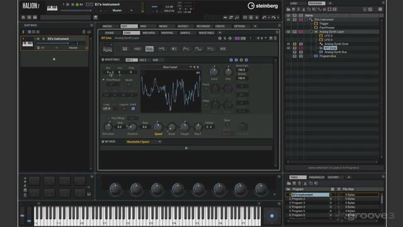This screenshot has height=227, width=403.
Task: Click the delete trash icon in Program Tree toolbar
Action: tap(298, 9)
